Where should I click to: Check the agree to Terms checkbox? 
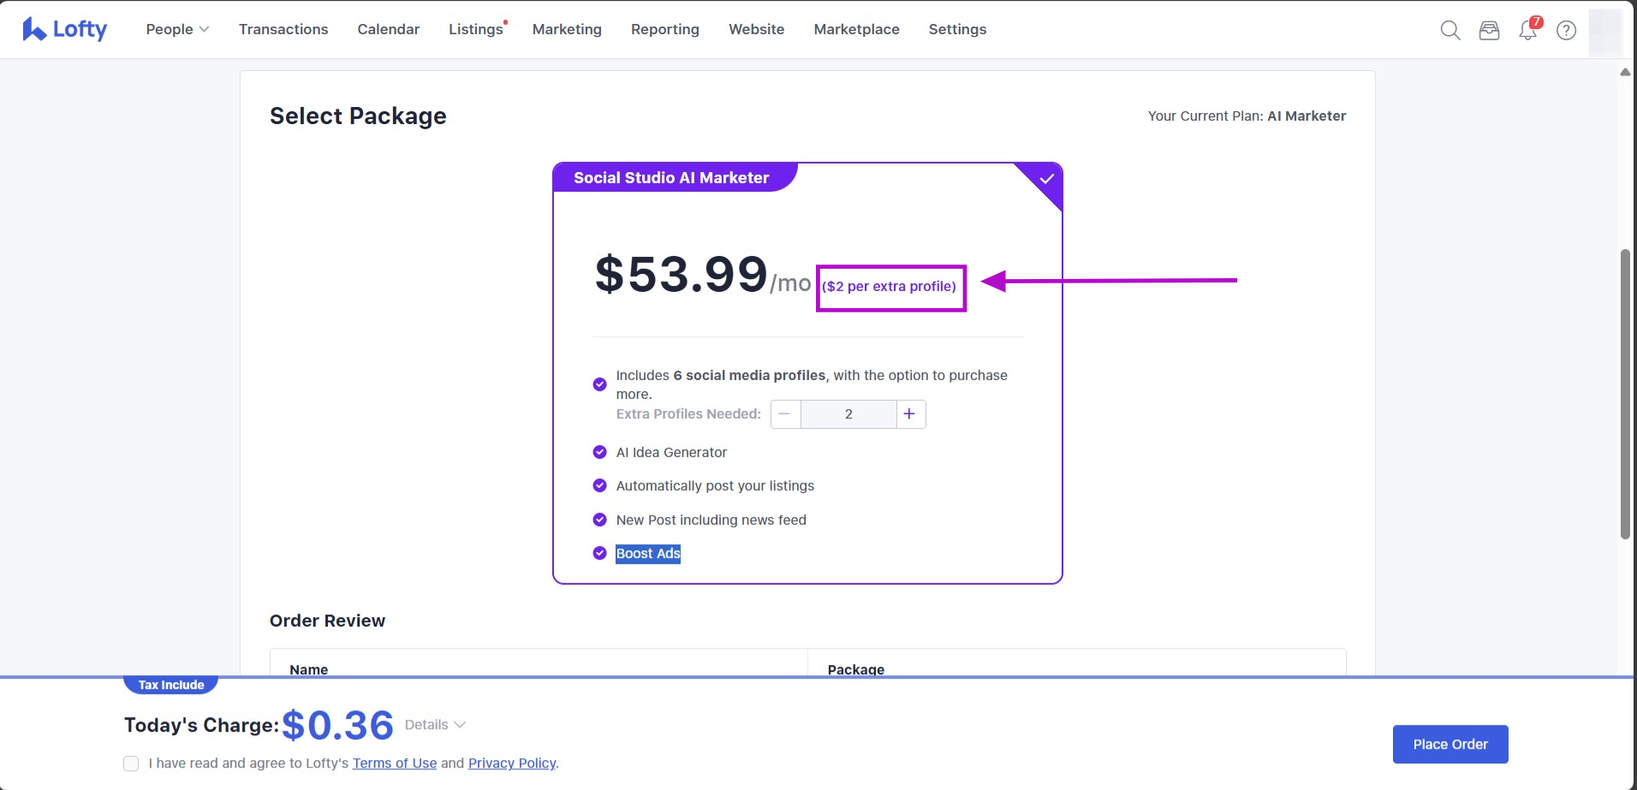[131, 763]
